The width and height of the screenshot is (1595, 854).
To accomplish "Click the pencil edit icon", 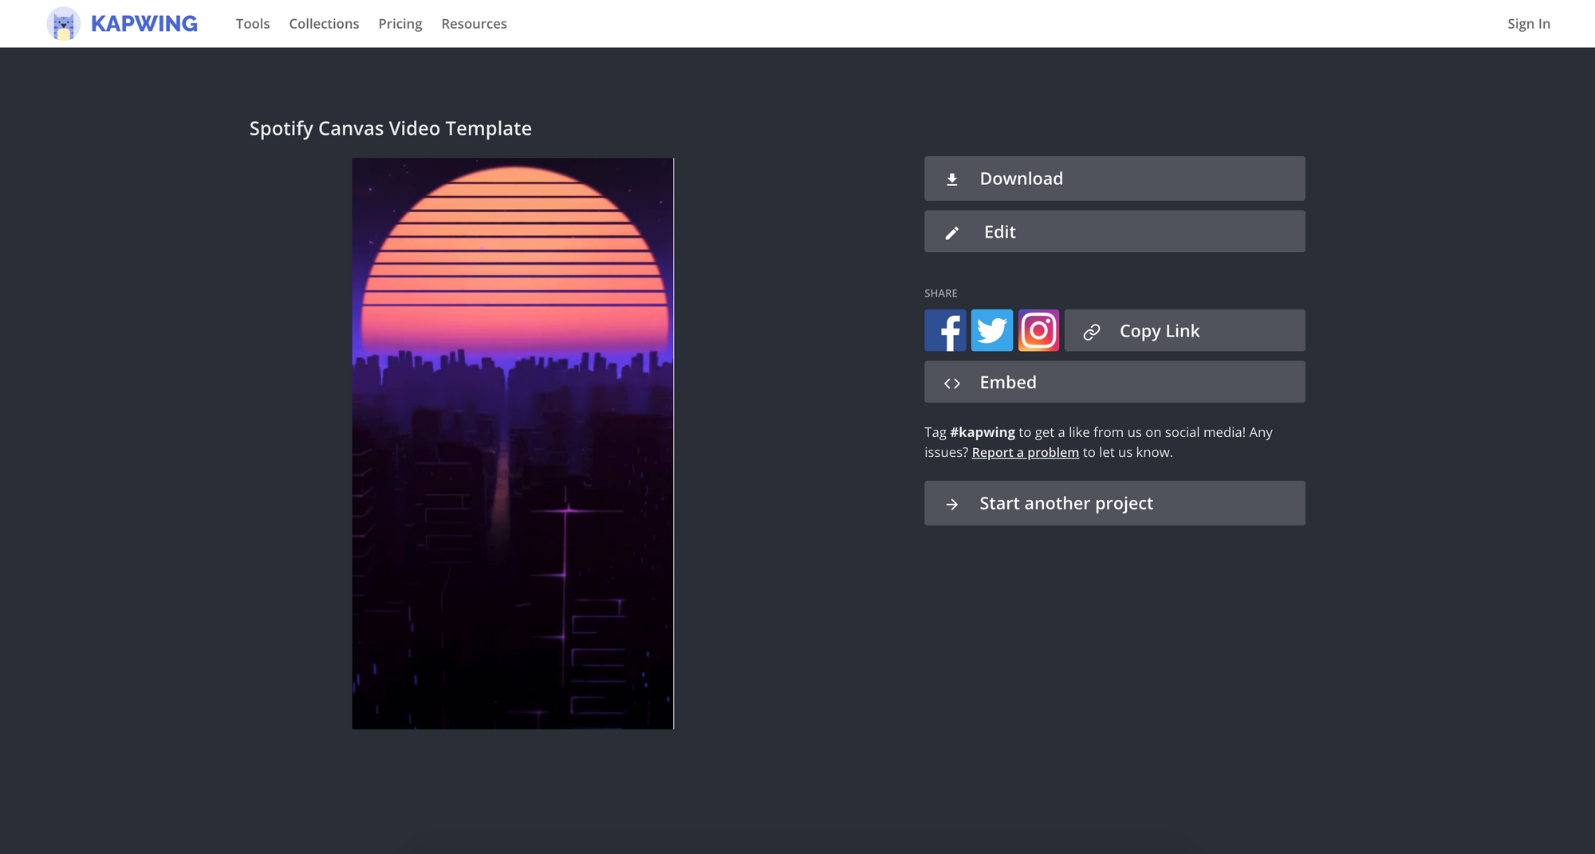I will click(951, 233).
